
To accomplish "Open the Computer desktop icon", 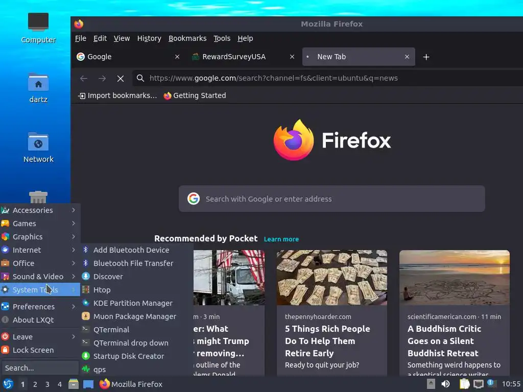I will coord(38,28).
